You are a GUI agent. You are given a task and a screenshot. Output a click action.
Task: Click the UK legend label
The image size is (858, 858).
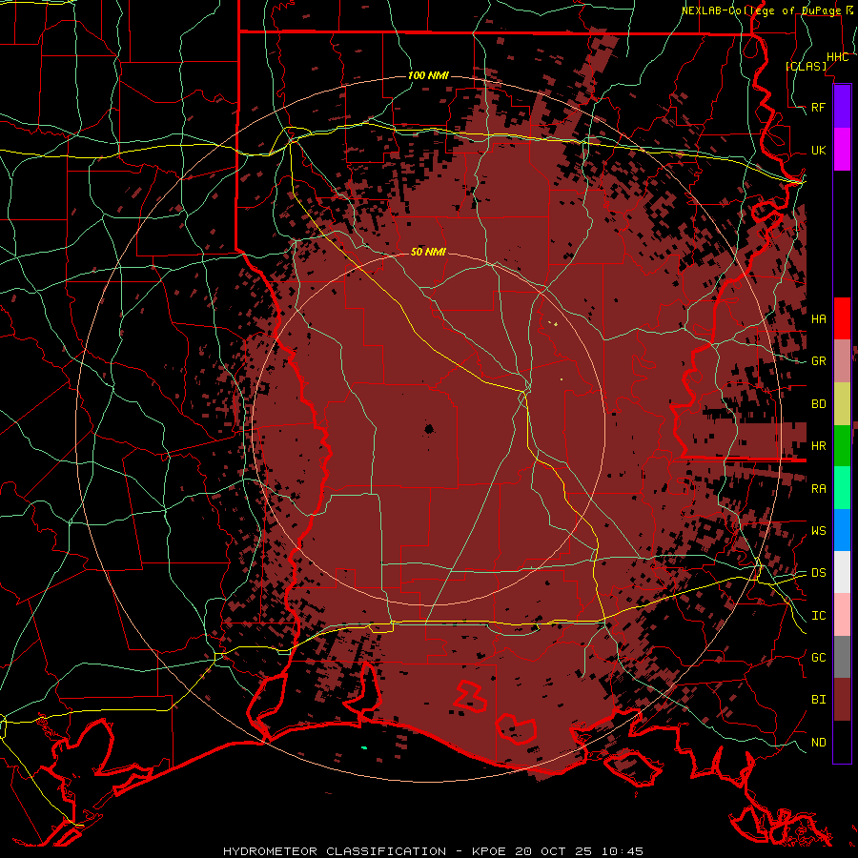[x=819, y=150]
